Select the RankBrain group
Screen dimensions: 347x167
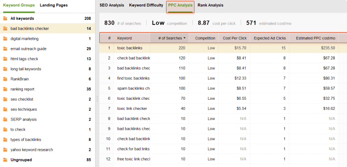coord(47,79)
